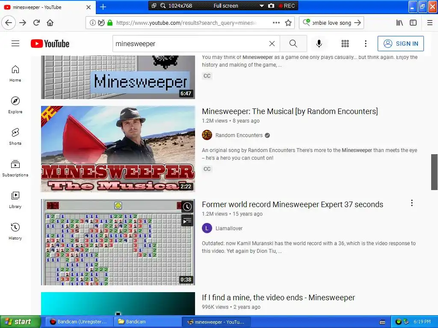Click the Llamallover channel avatar

(x=207, y=228)
